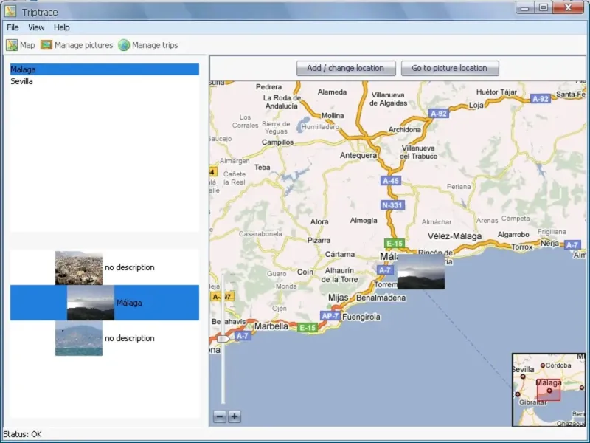Zoom out with the map minus button

(x=220, y=416)
